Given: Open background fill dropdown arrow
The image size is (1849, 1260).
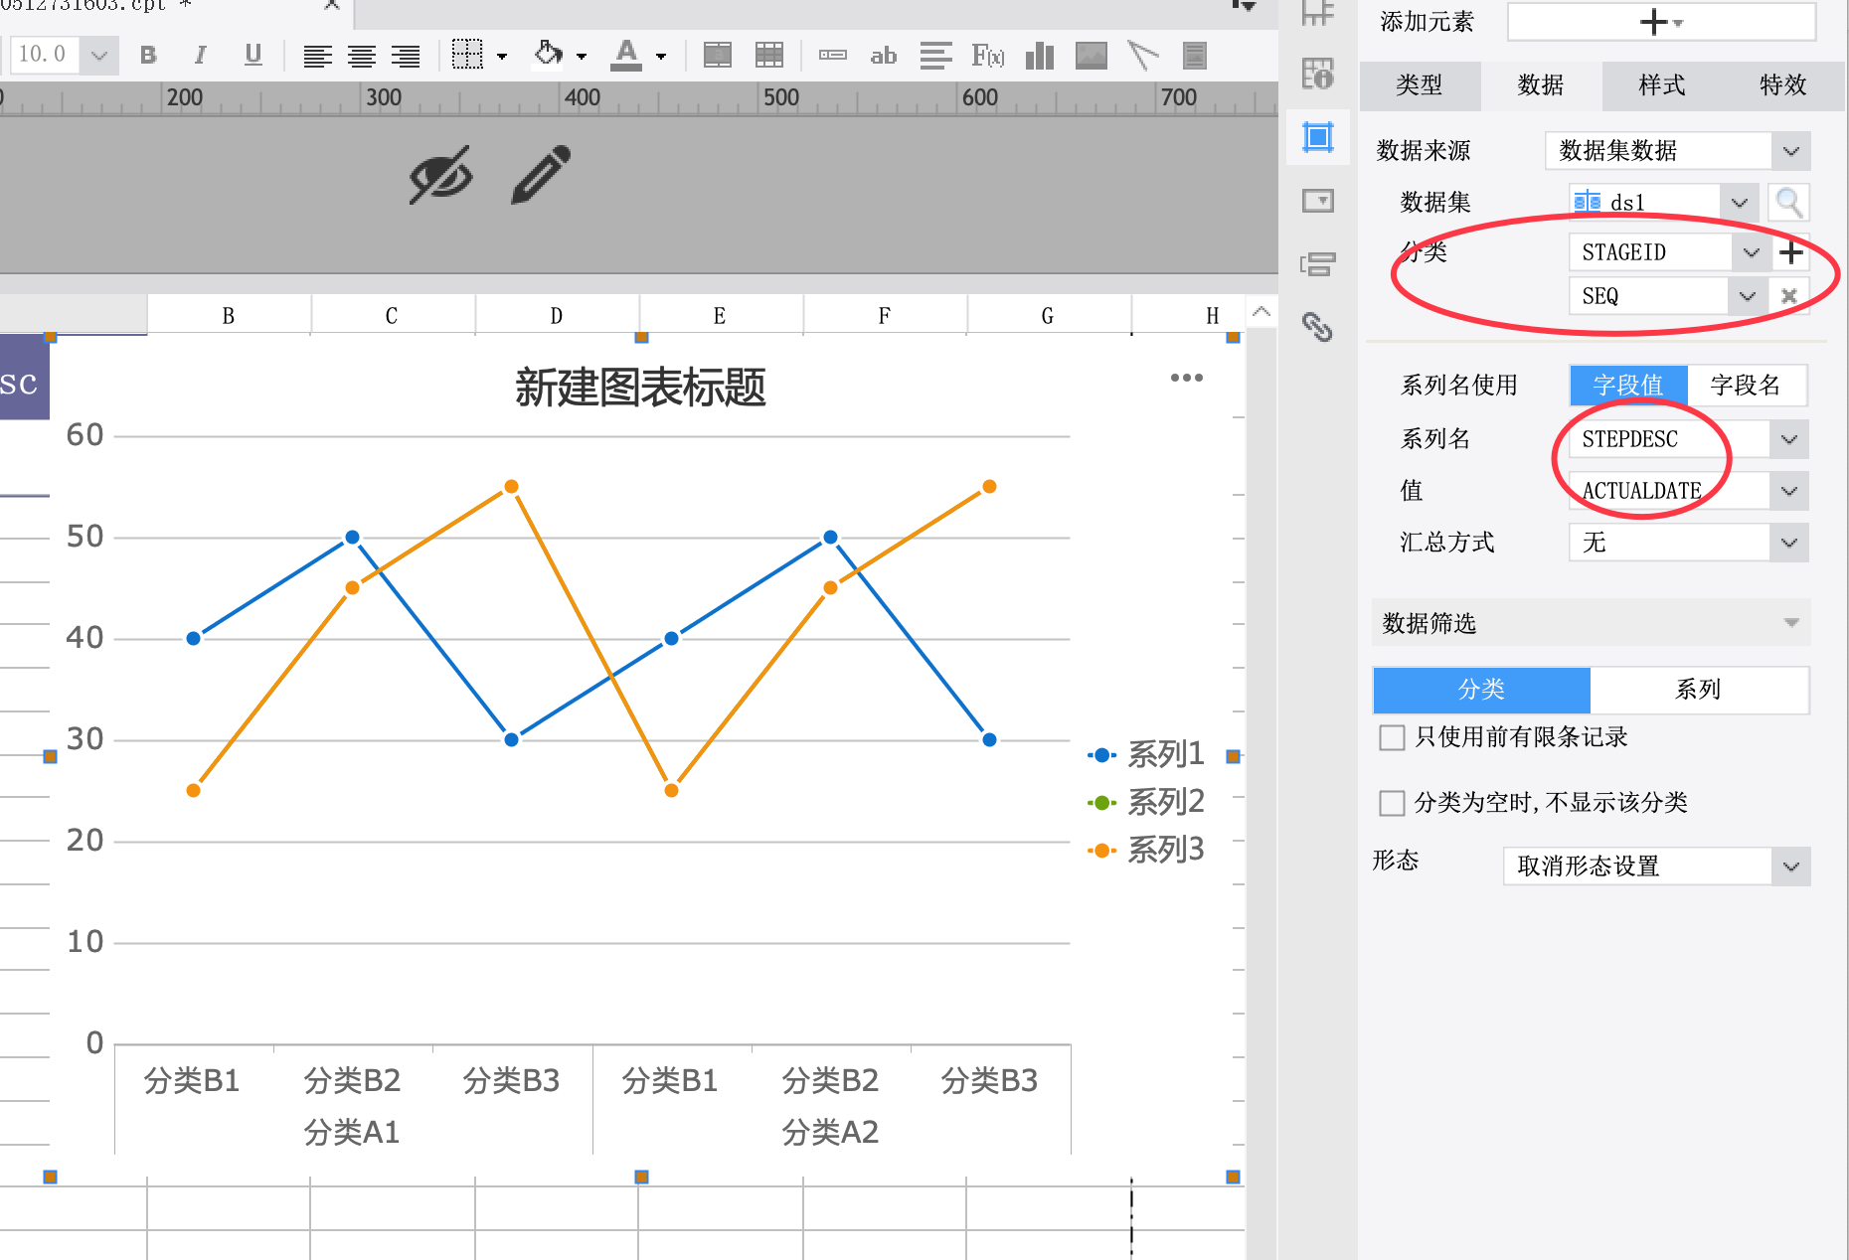Looking at the screenshot, I should [x=582, y=57].
